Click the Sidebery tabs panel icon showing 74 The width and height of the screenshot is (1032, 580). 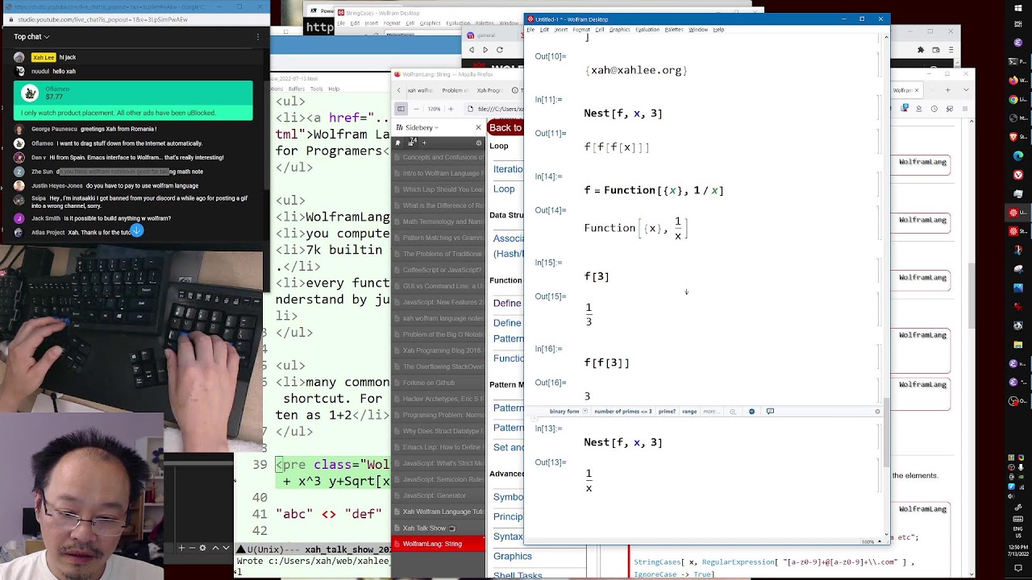click(413, 143)
